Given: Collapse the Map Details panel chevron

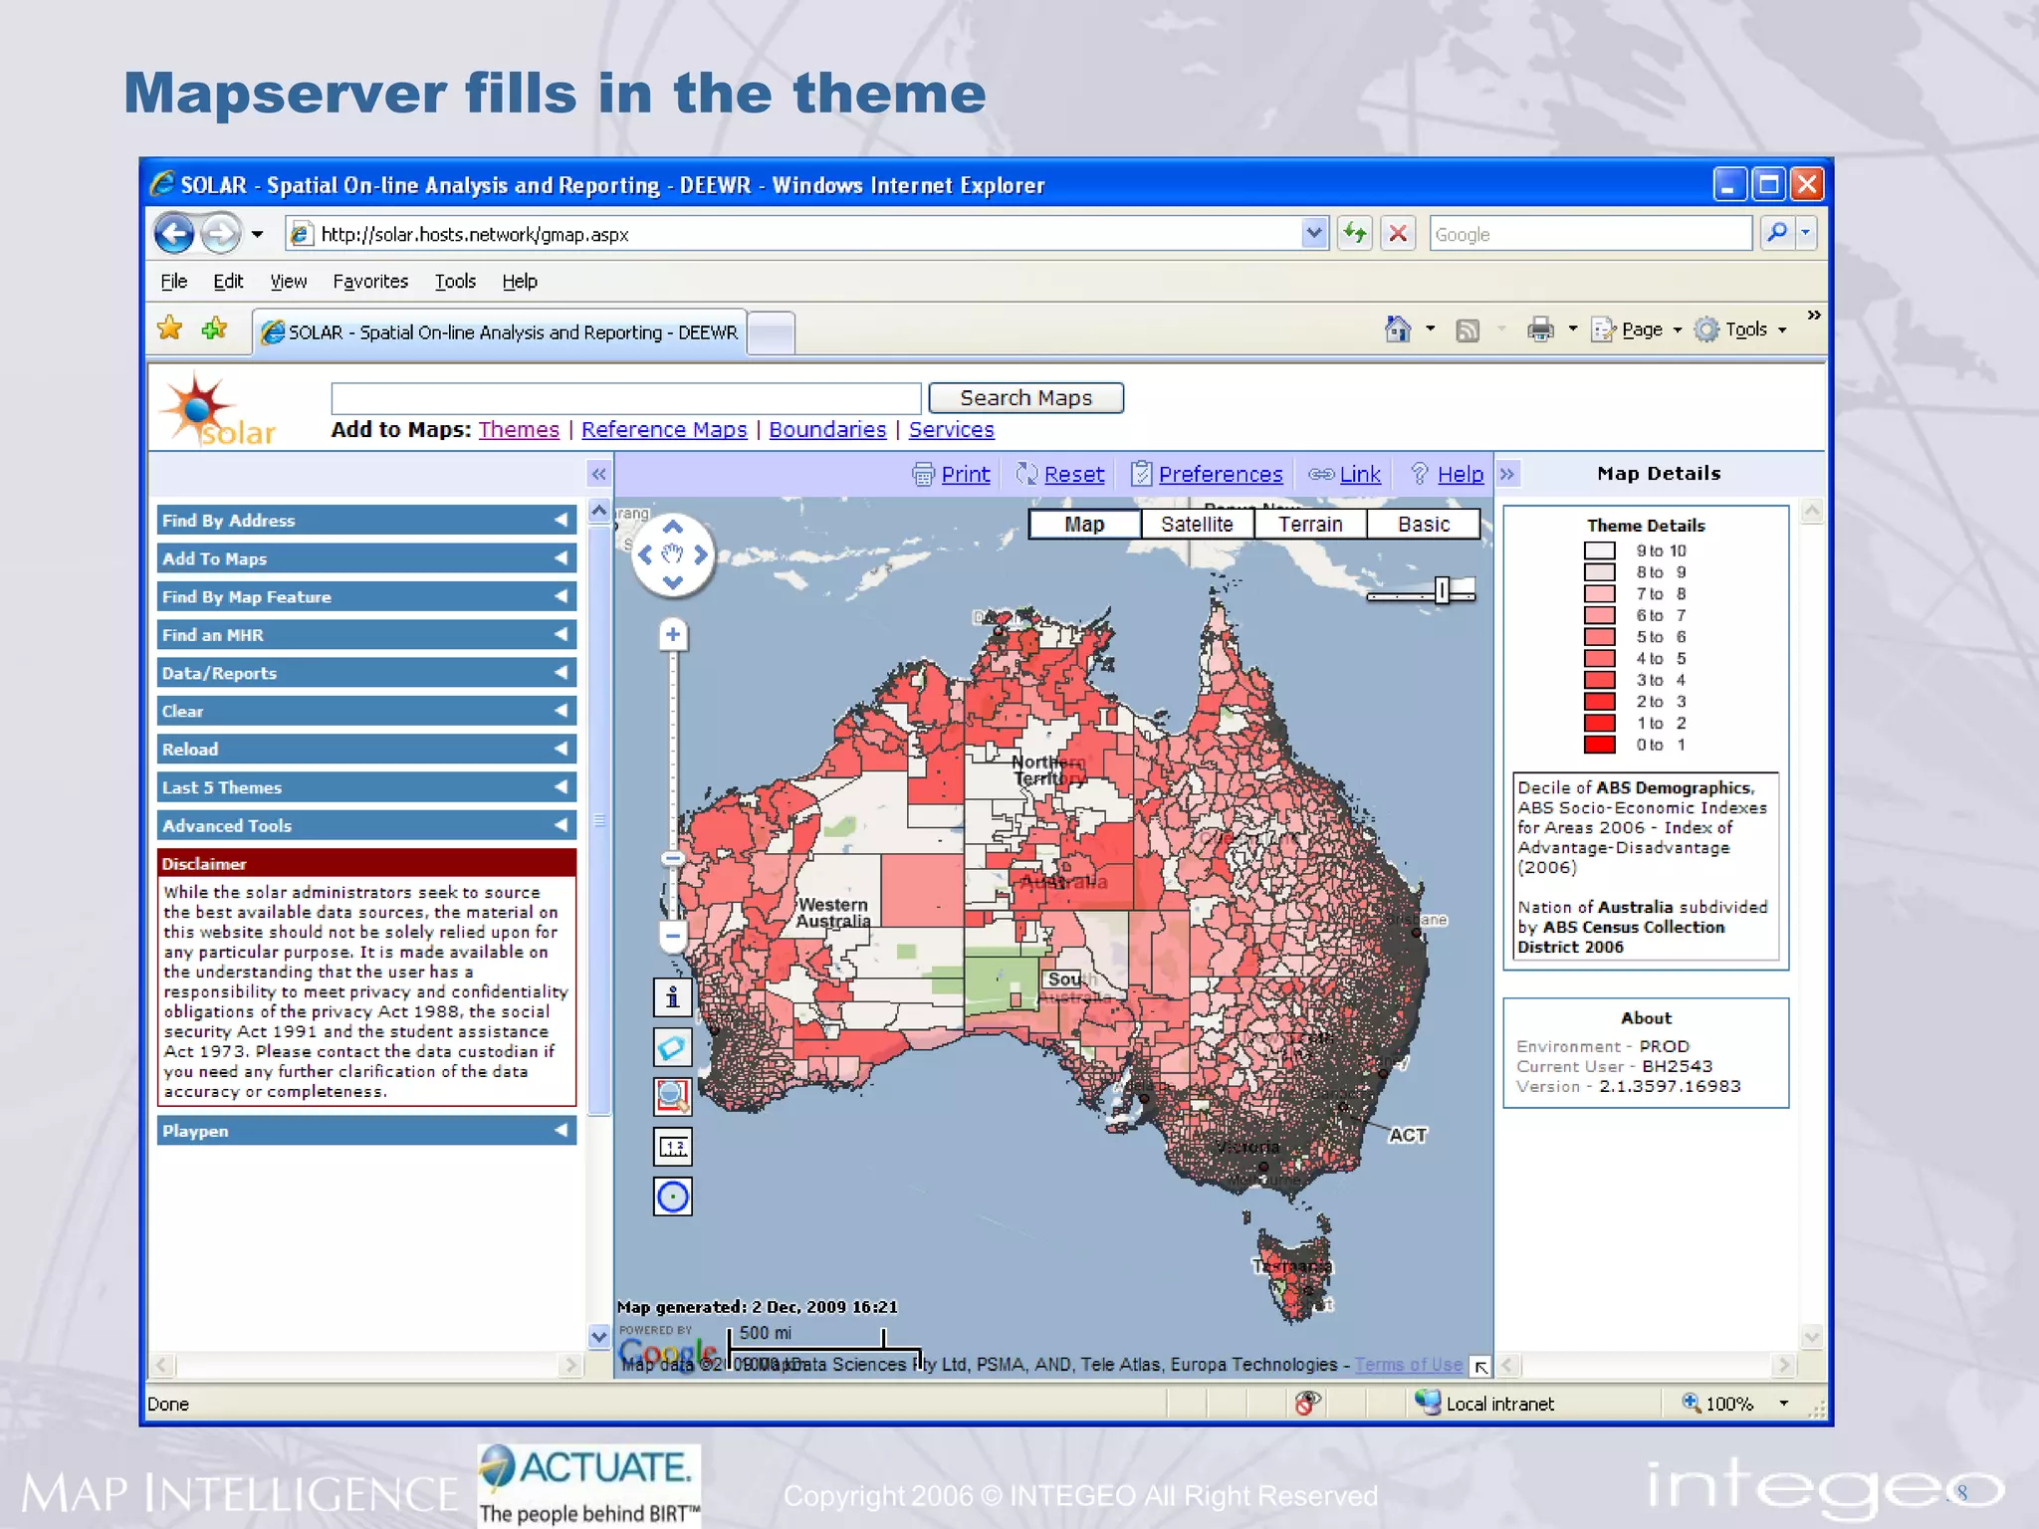Looking at the screenshot, I should coord(1507,474).
